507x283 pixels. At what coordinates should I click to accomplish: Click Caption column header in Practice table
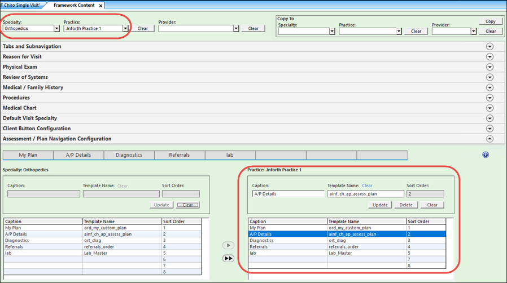[x=288, y=222]
